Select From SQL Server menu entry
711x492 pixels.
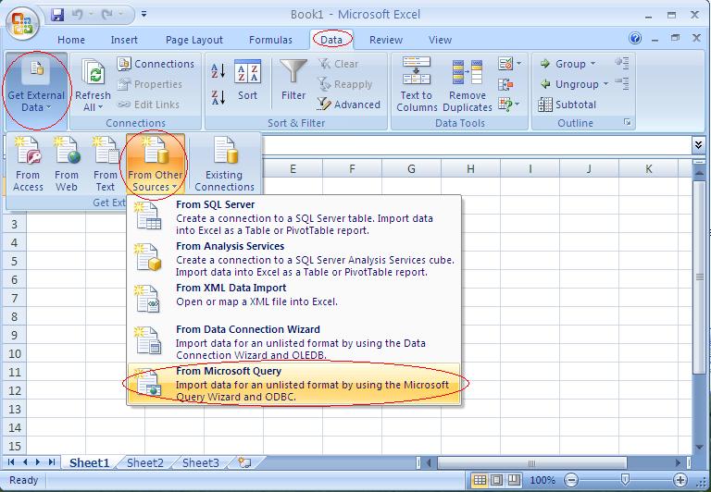pos(293,217)
